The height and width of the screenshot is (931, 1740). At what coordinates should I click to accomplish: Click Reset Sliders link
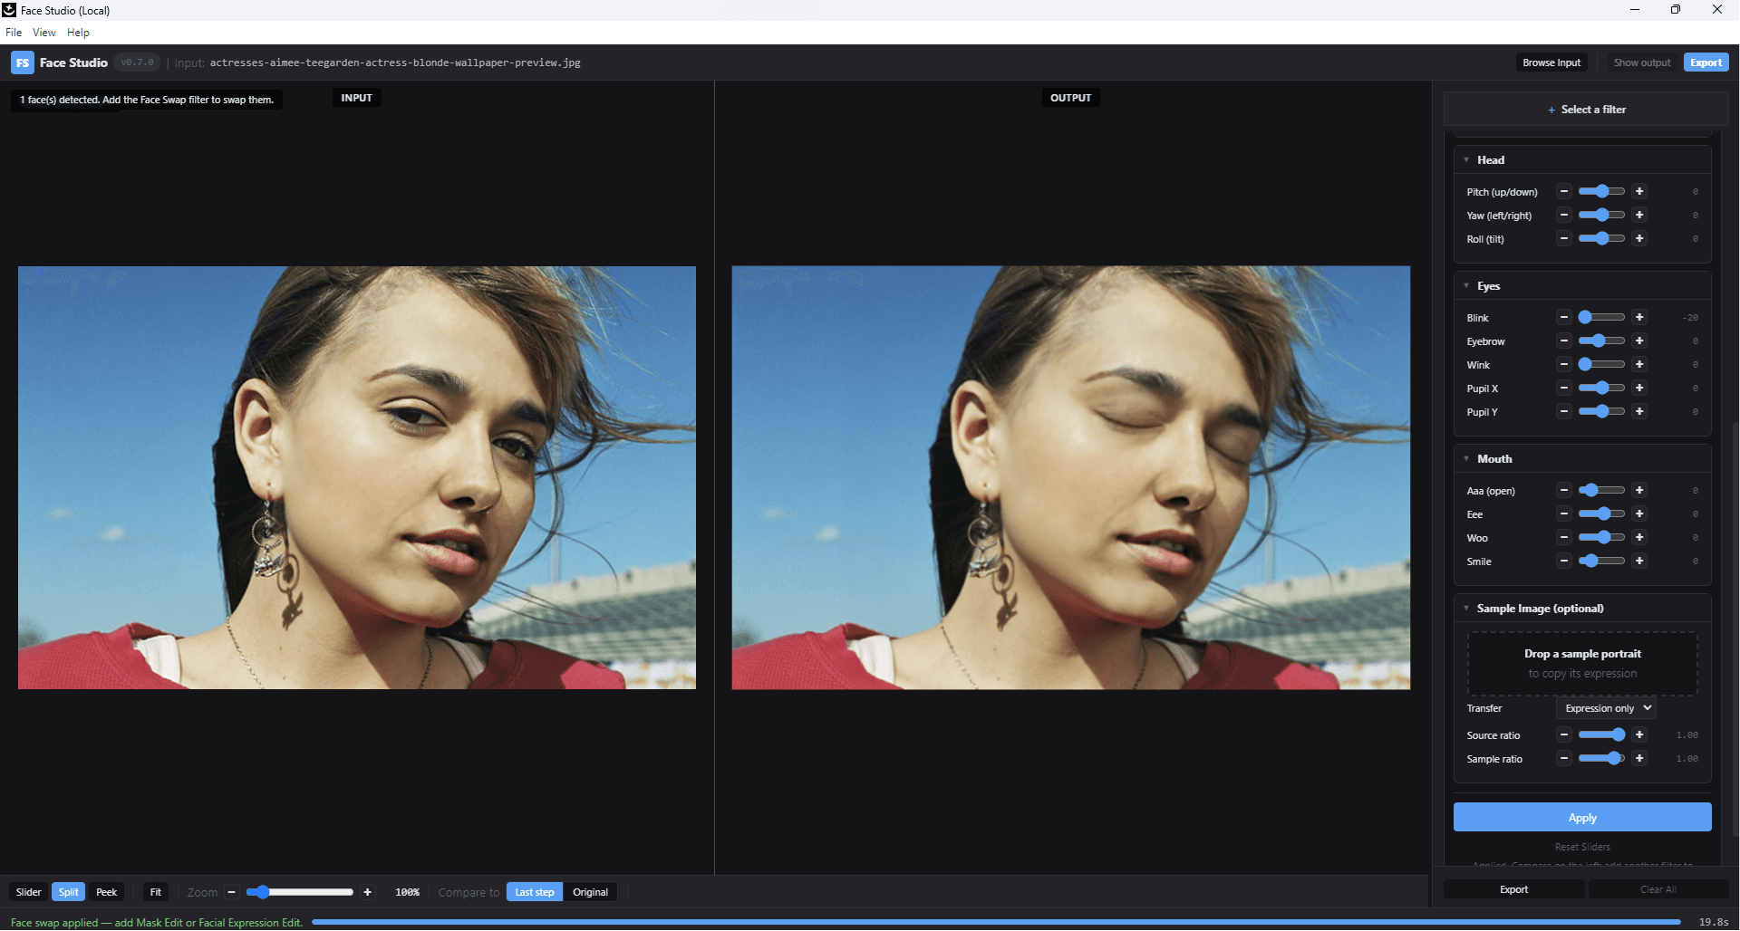click(1582, 847)
